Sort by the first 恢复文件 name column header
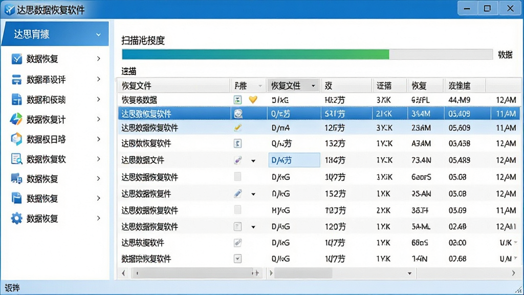This screenshot has height=295, width=524. pyautogui.click(x=174, y=86)
